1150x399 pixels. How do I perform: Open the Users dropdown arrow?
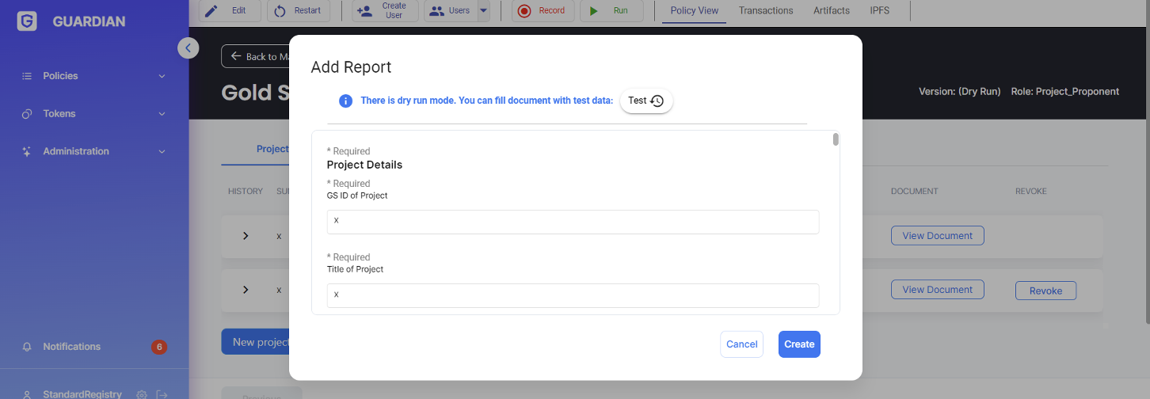pyautogui.click(x=483, y=10)
